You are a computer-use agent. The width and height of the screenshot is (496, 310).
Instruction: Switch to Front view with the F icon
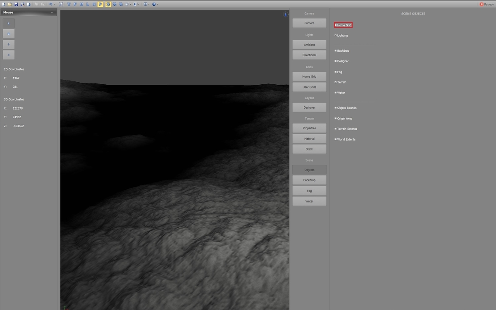(75, 4)
